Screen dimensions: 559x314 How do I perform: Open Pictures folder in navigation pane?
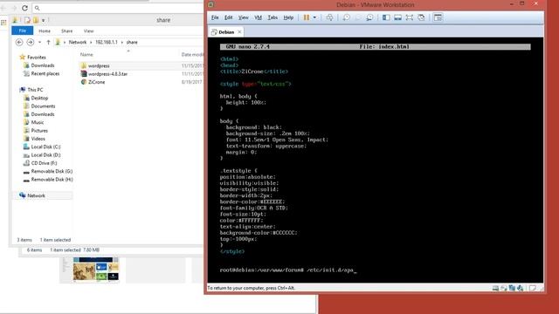39,131
